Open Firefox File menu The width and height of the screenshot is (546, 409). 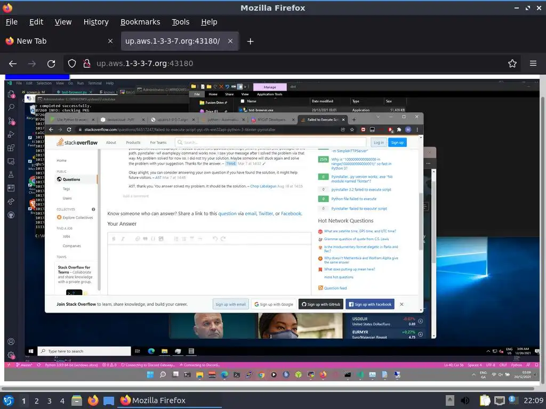tap(12, 22)
